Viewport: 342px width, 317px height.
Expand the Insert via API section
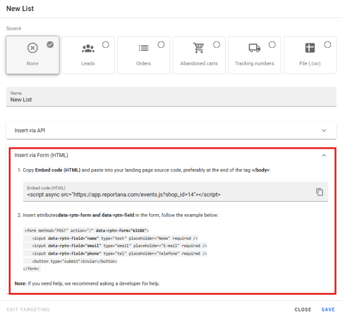[324, 131]
